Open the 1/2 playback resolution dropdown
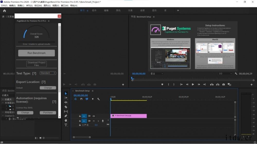The width and height of the screenshot is (257, 144). [225, 74]
